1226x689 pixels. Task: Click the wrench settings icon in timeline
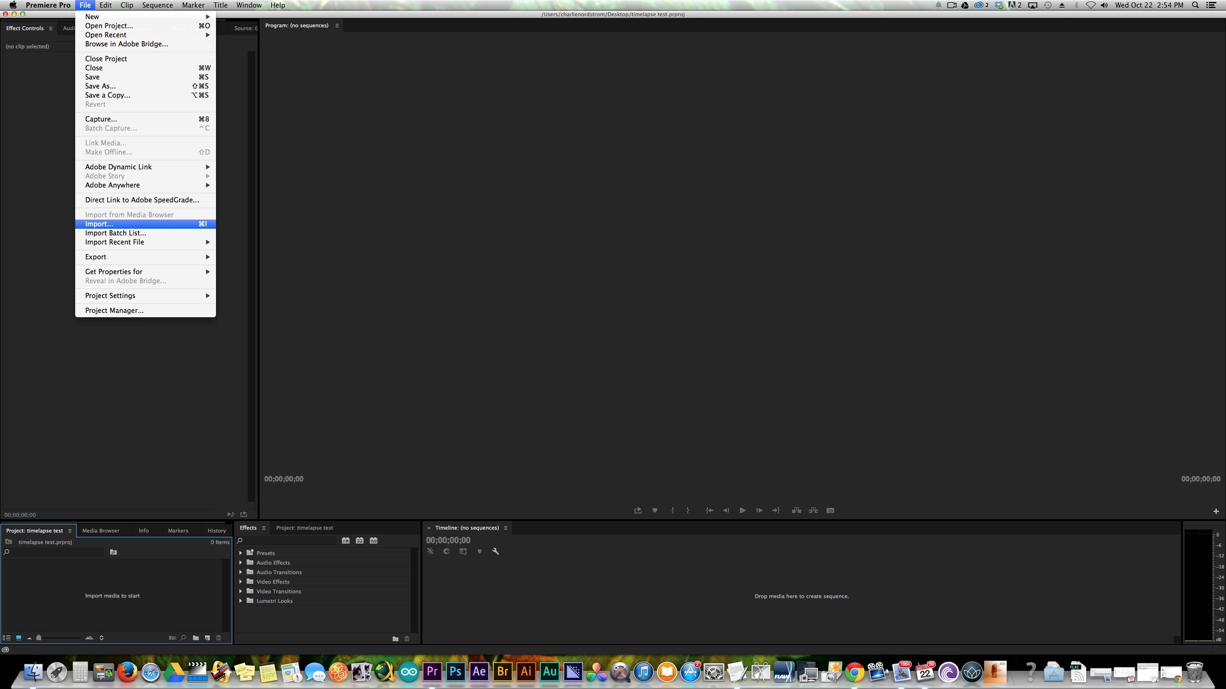pyautogui.click(x=495, y=551)
